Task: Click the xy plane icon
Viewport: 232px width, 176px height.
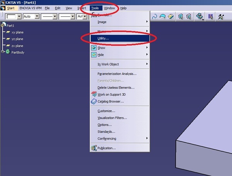Action: [8, 32]
